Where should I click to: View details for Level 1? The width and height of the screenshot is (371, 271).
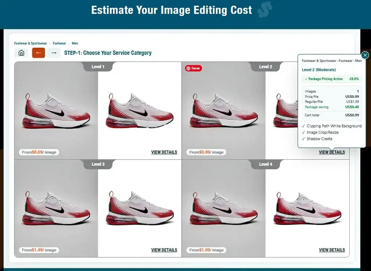coord(164,152)
